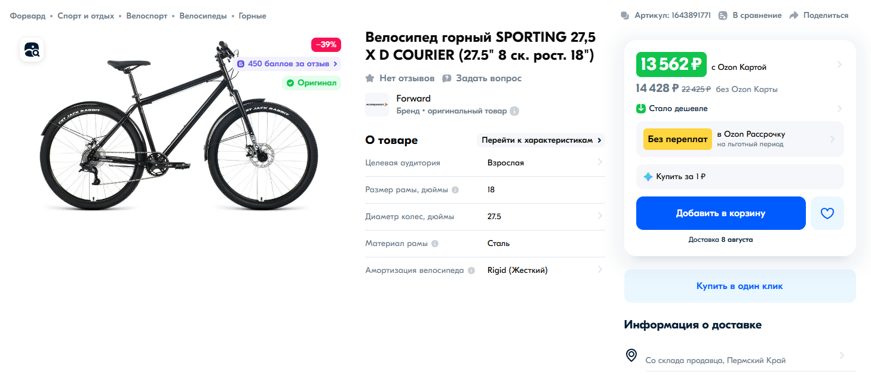Click the copy article number icon

tap(625, 16)
